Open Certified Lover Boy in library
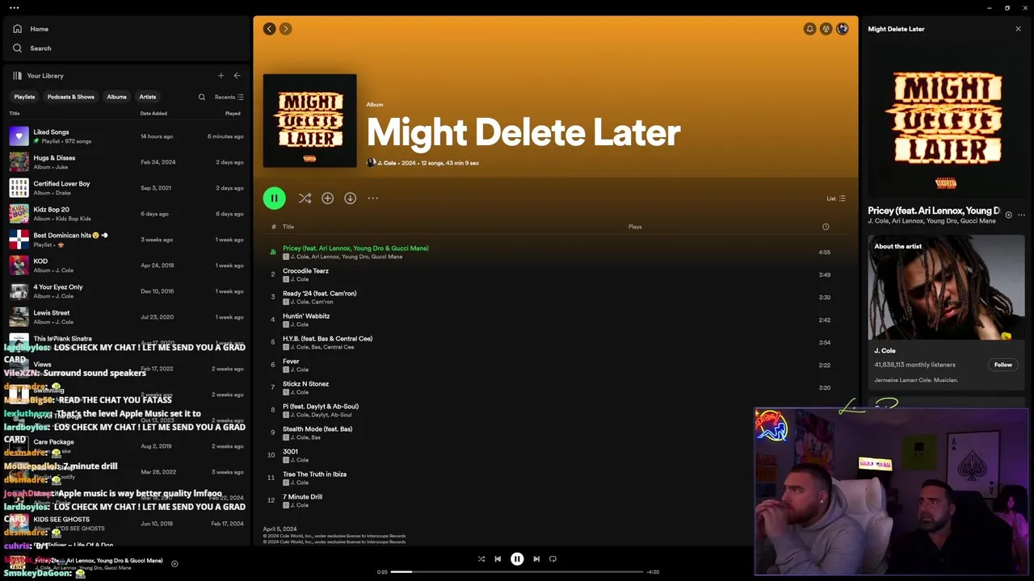 point(126,188)
